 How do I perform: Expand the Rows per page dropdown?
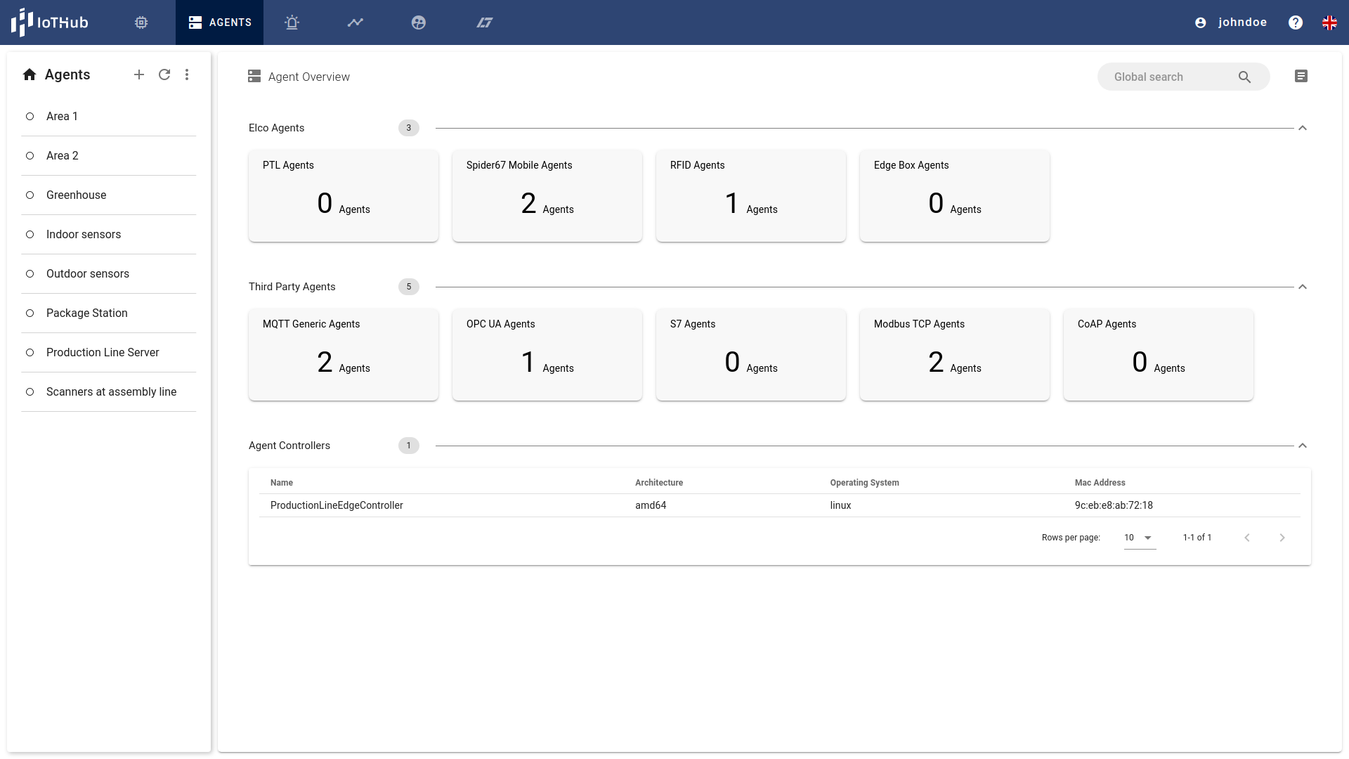point(1138,538)
